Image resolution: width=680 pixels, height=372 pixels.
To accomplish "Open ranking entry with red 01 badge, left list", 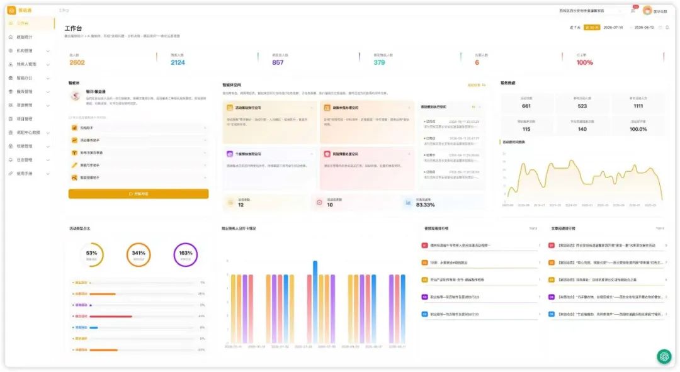I will (480, 245).
